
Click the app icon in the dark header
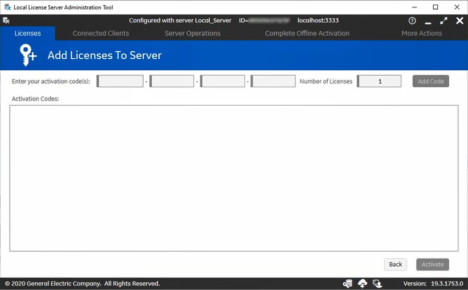(6, 21)
